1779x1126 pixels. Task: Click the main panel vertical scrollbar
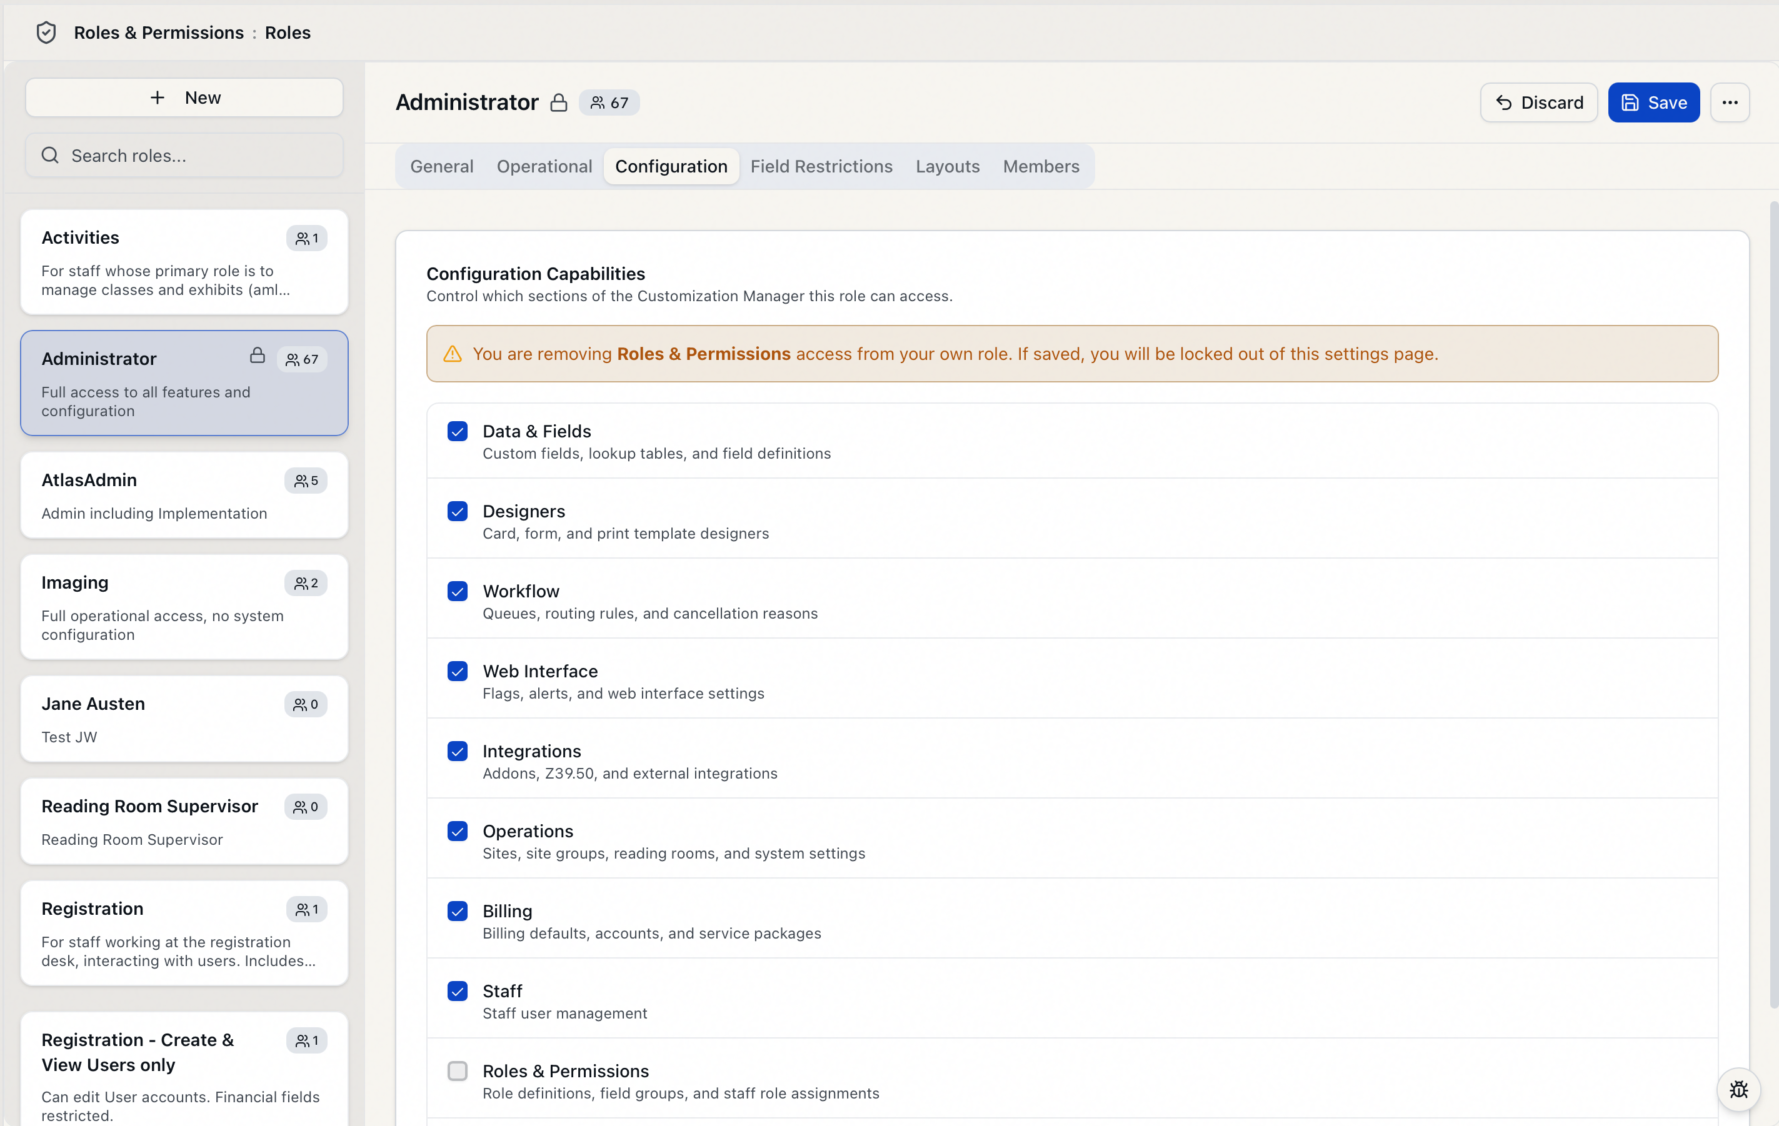tap(1773, 605)
